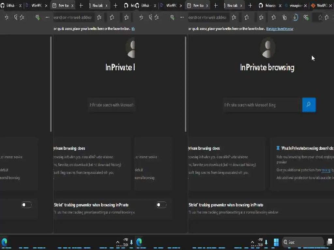Viewport: 334px width, 250px height.
Task: Click 'What InPrivate browsing doesn't do' heading
Action: [307, 148]
